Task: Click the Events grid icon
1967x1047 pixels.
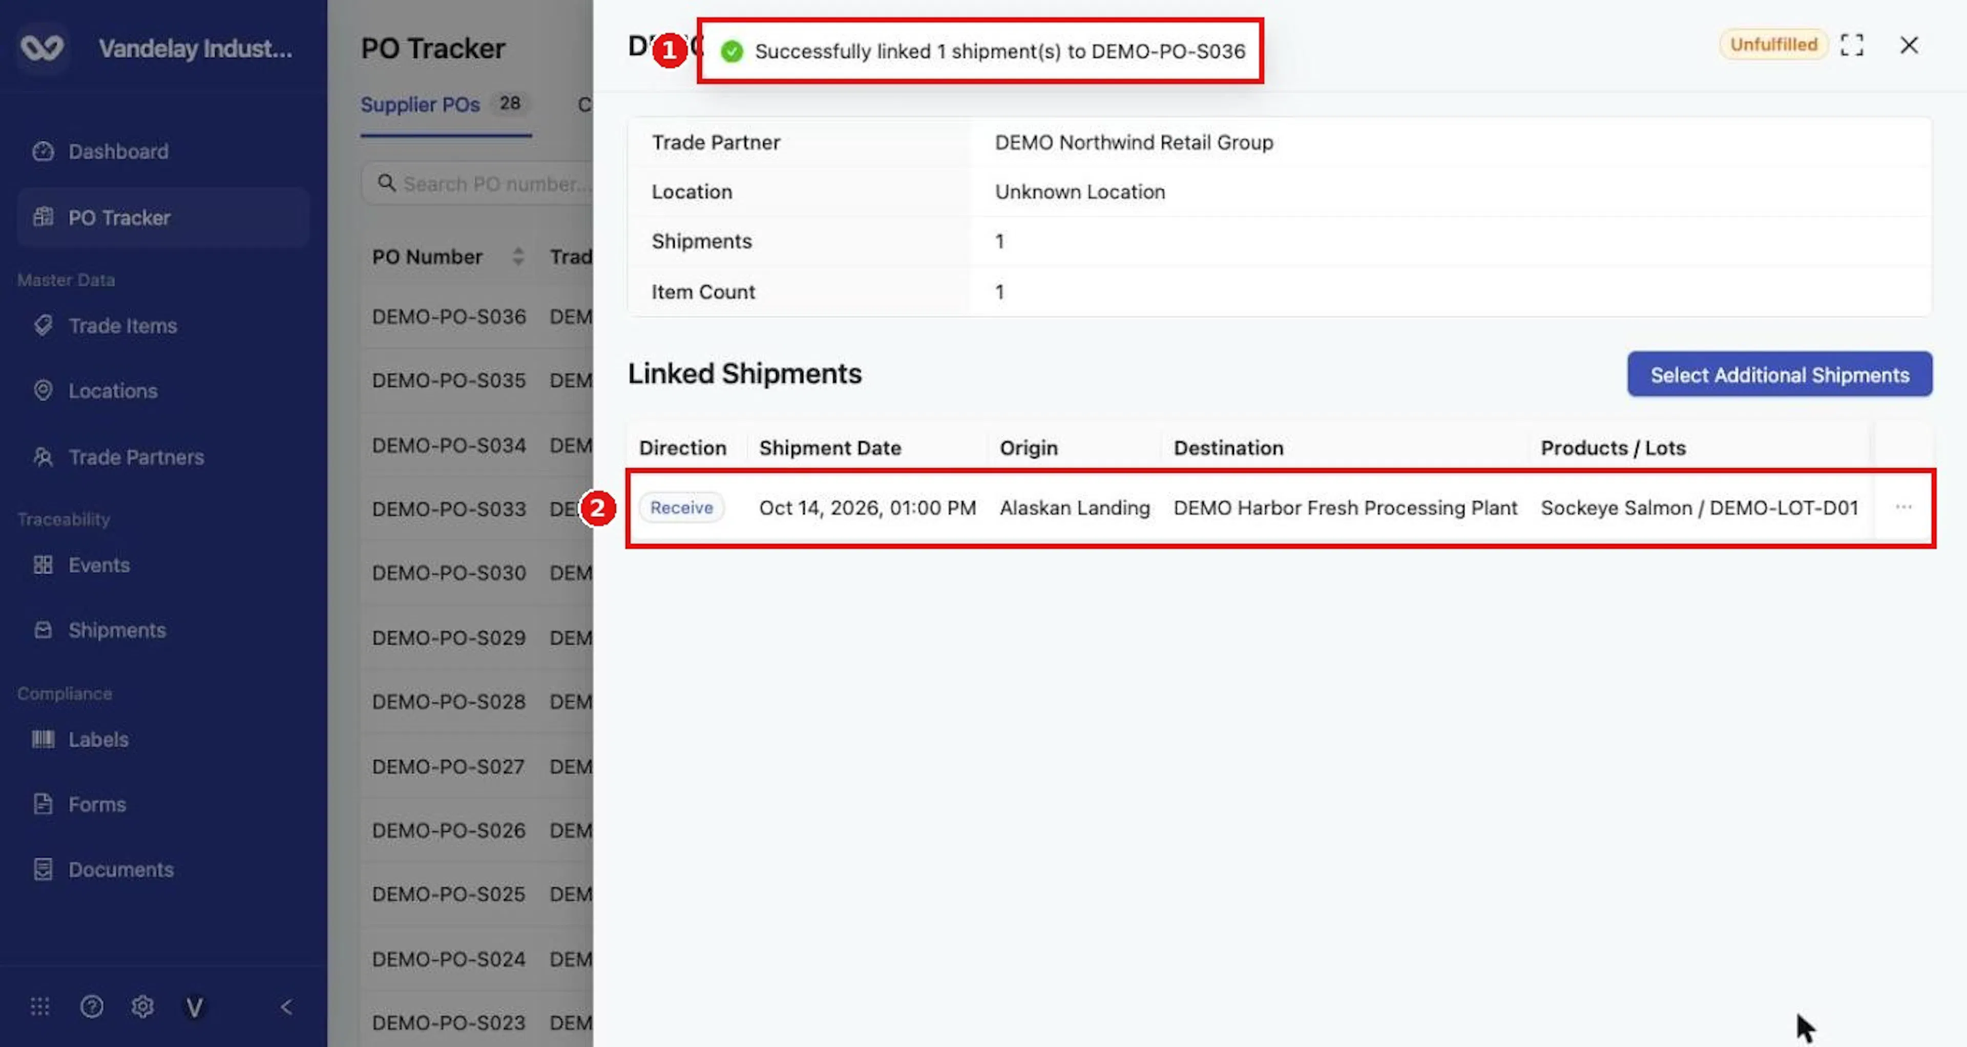Action: 44,565
